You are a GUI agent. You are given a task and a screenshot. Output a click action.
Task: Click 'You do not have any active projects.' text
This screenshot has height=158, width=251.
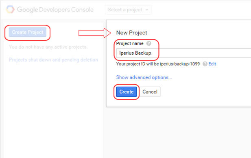point(48,47)
